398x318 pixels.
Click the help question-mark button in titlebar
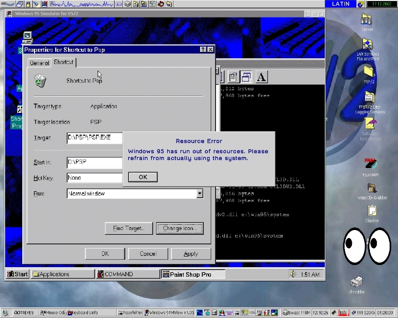click(x=203, y=49)
